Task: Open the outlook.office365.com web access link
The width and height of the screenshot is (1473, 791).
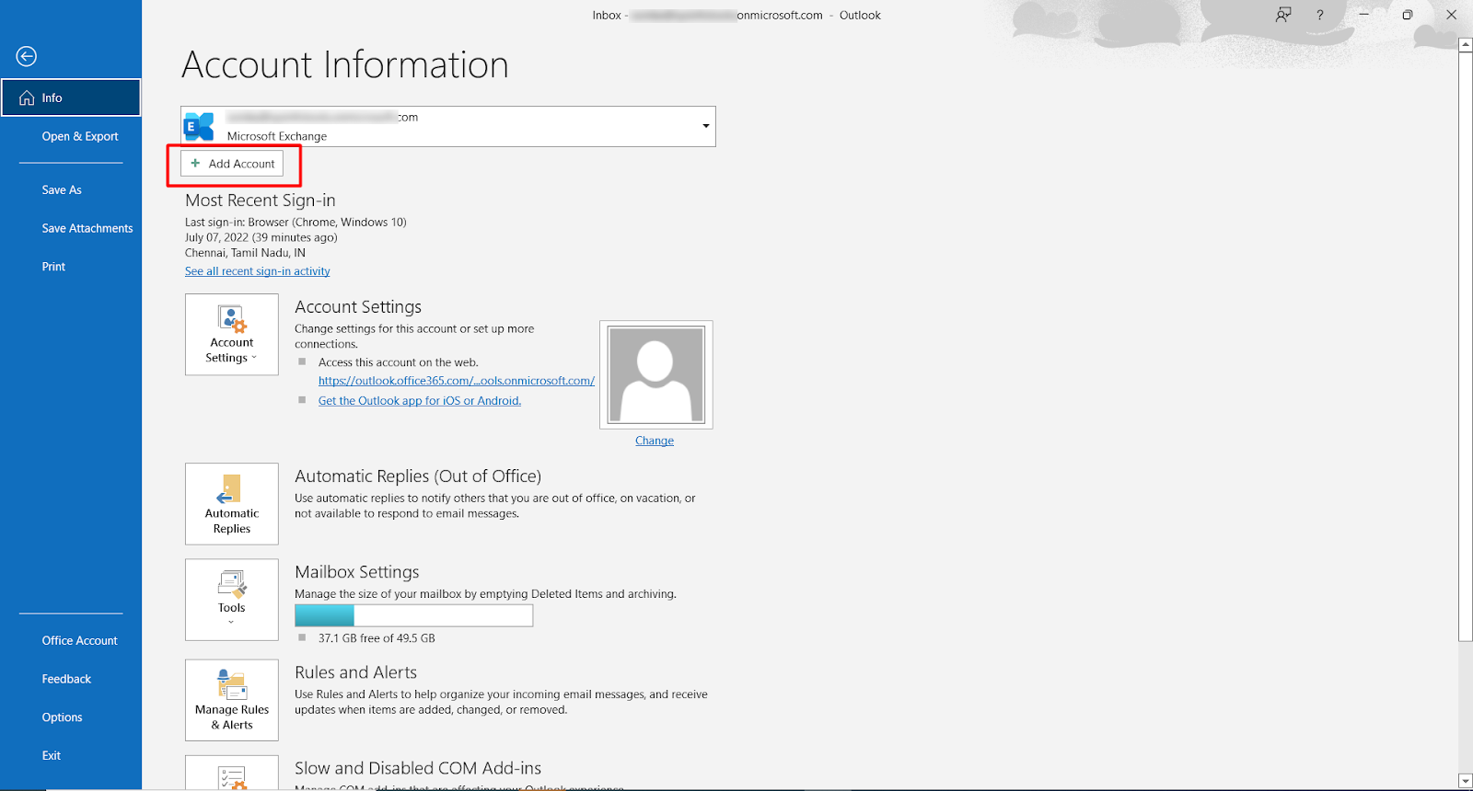Action: pos(457,381)
